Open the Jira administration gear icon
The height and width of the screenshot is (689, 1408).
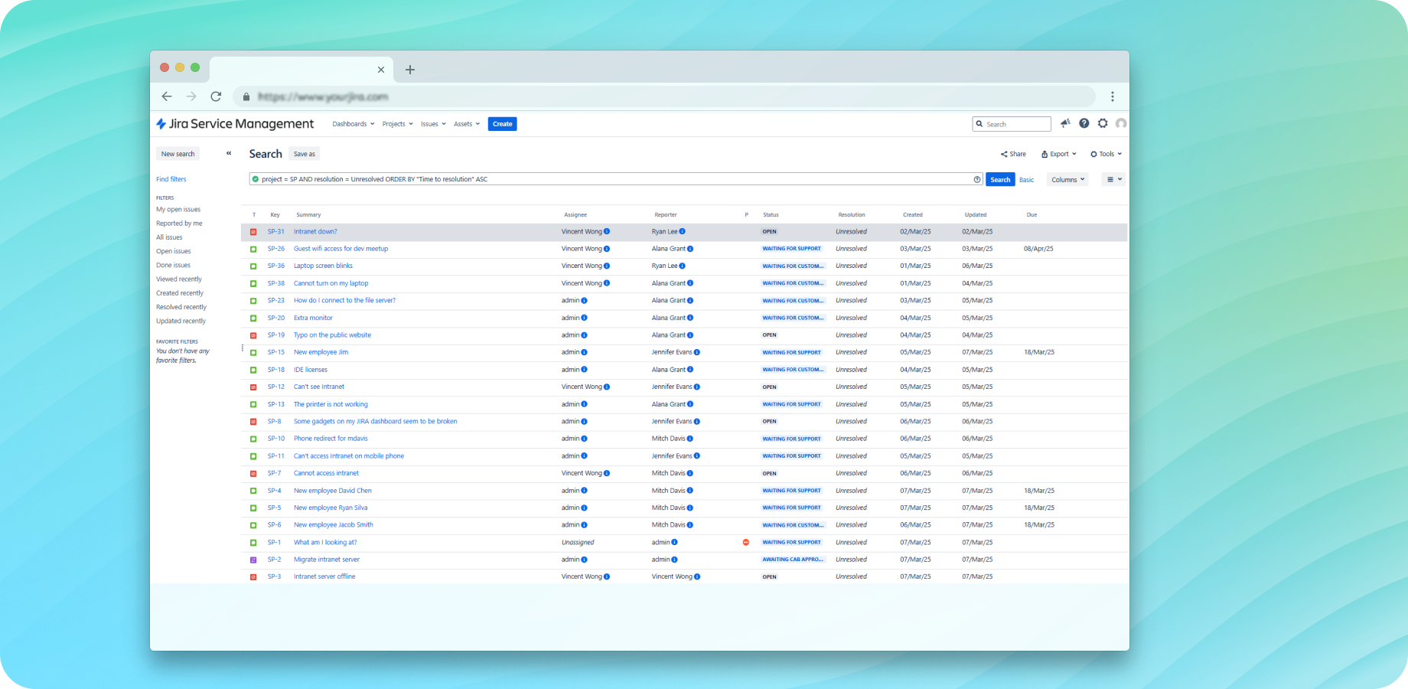pos(1103,123)
